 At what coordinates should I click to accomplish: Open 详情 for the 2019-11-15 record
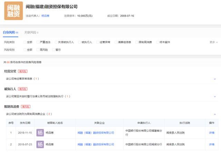point(212,133)
